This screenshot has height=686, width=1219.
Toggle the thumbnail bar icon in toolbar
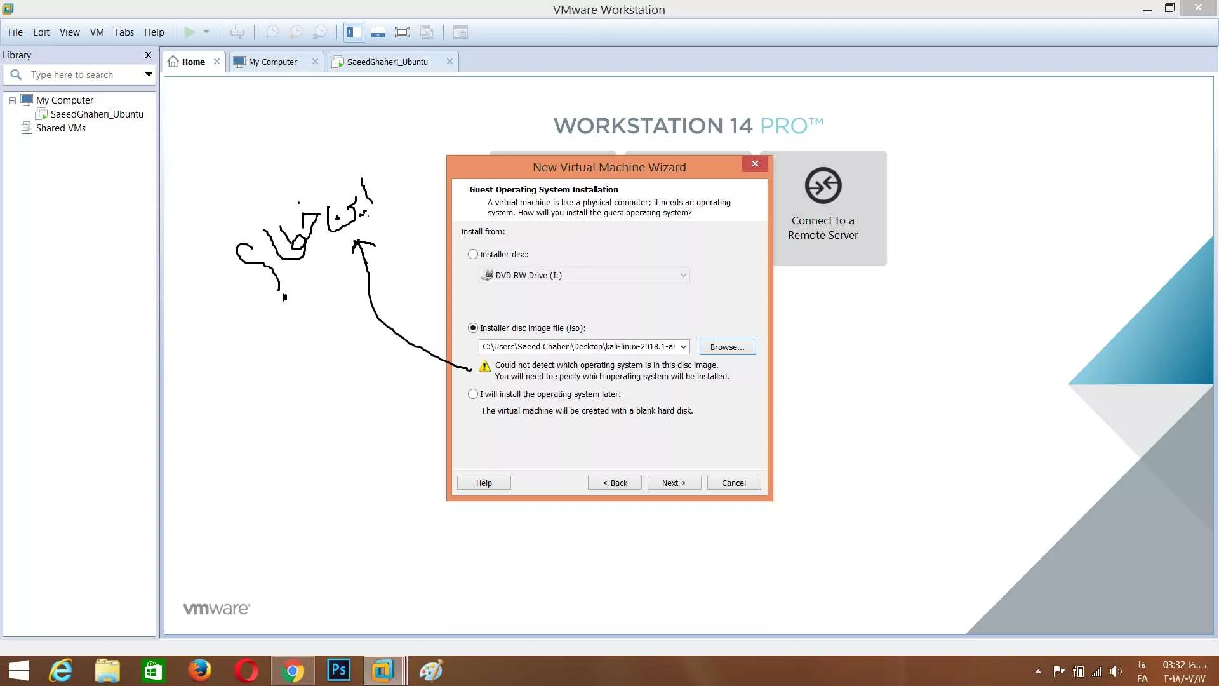(x=378, y=32)
